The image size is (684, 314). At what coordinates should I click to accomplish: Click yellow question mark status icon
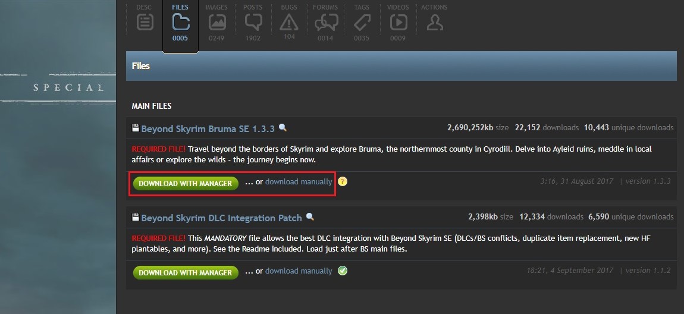click(x=343, y=181)
